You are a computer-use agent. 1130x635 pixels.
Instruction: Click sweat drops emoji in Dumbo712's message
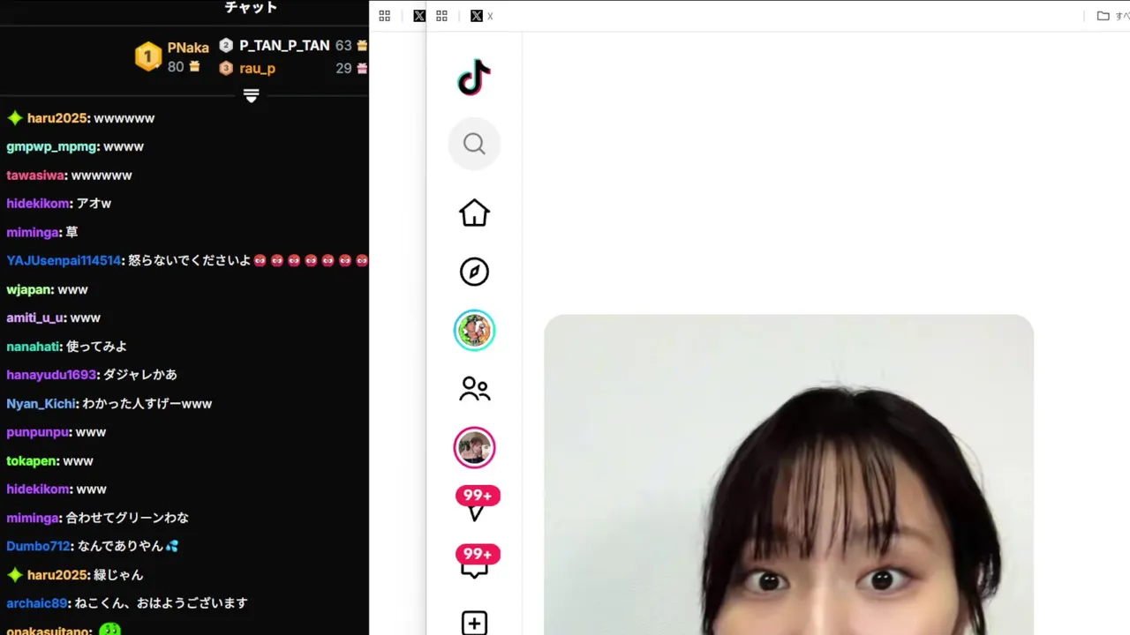tap(171, 546)
